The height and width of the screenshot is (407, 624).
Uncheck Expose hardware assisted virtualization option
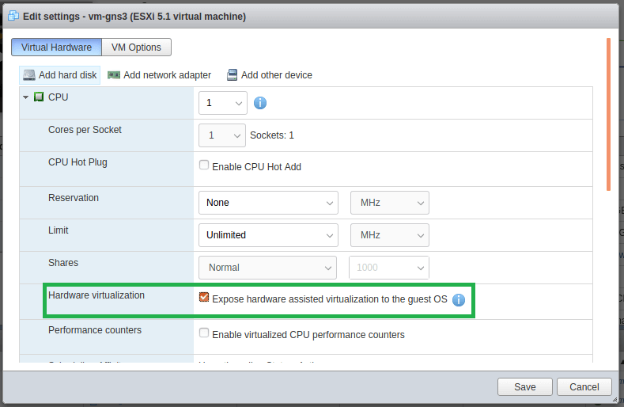click(204, 298)
